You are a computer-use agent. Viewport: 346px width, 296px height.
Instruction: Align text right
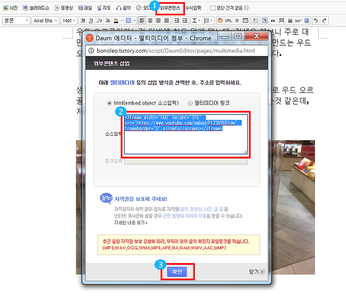[158, 21]
